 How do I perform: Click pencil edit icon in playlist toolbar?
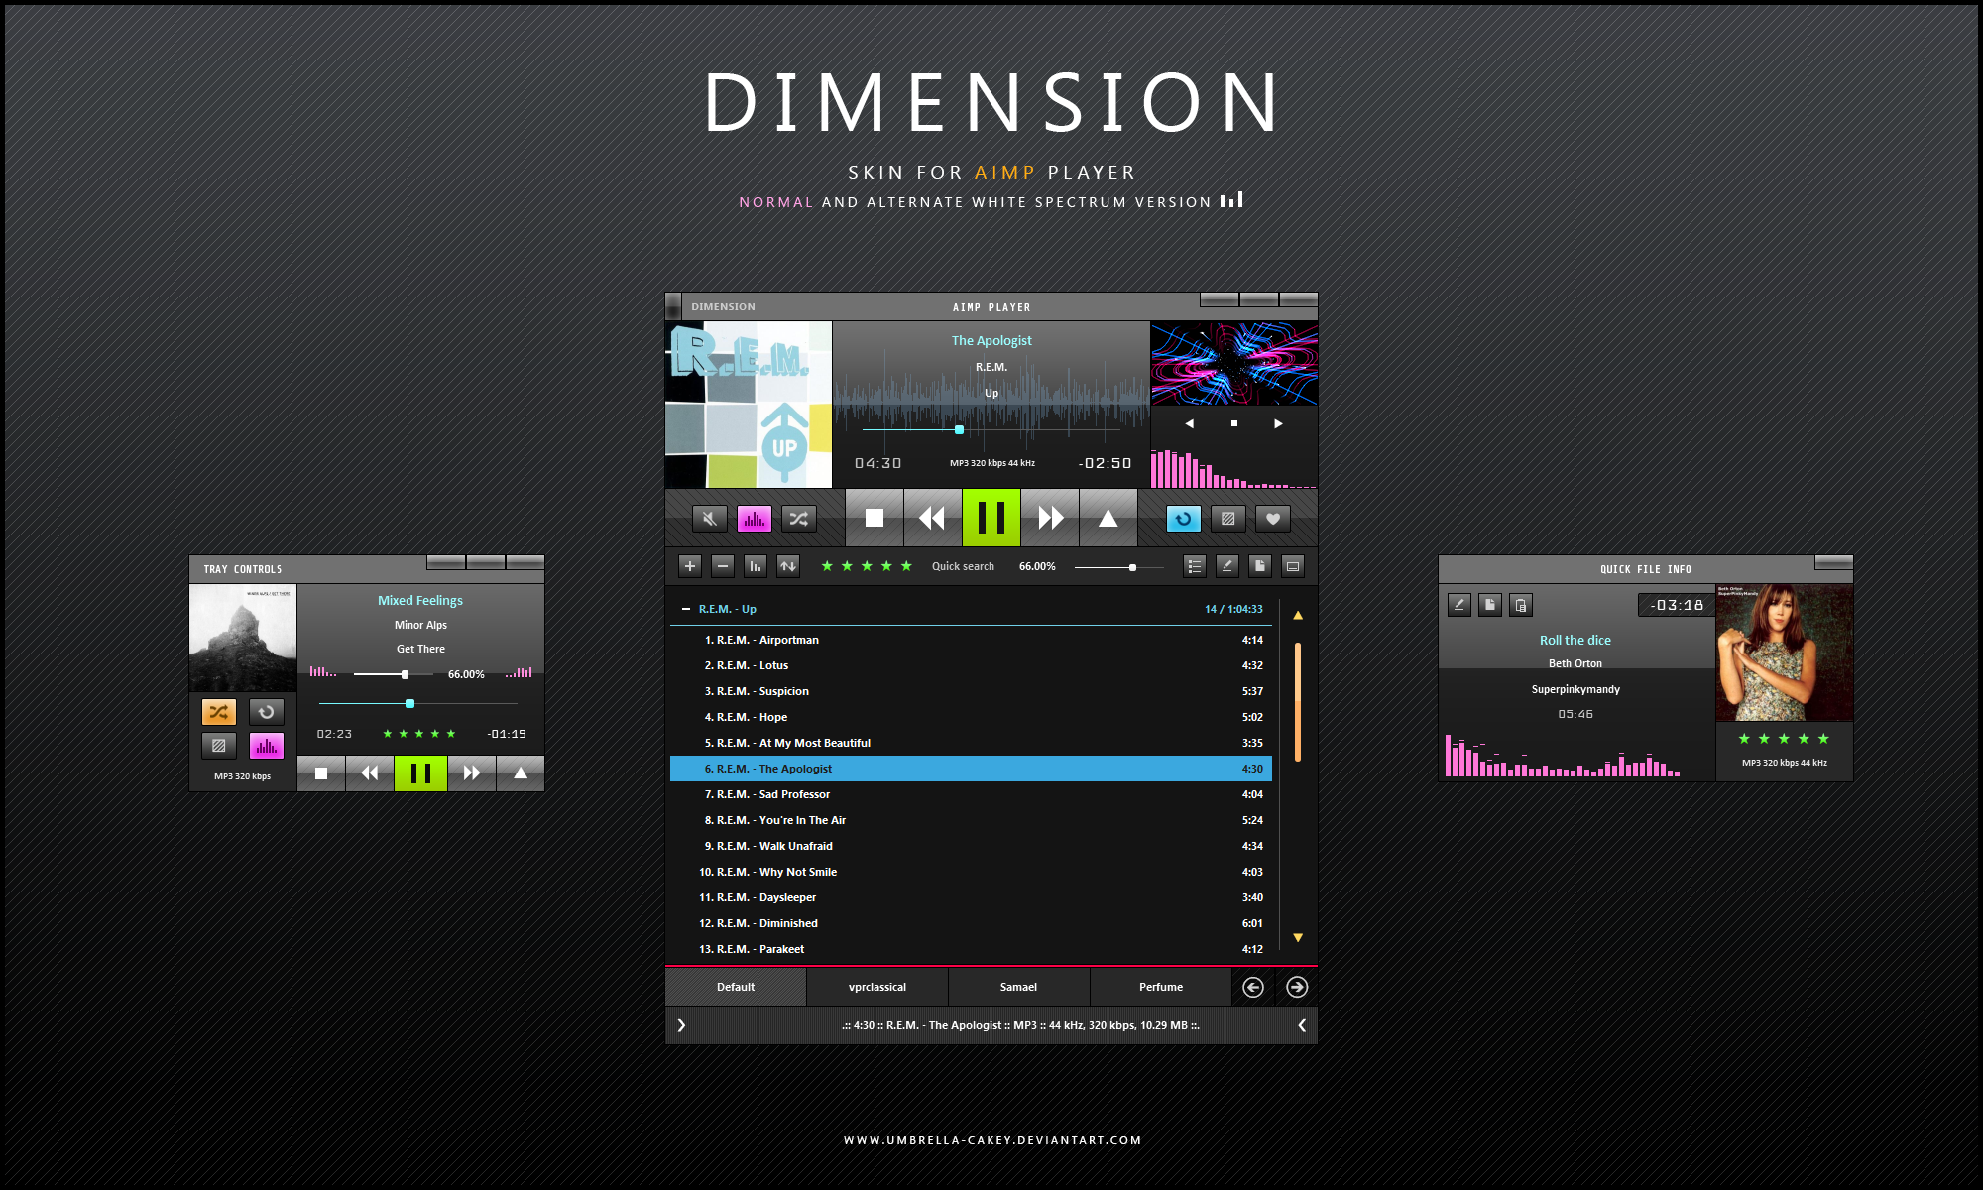coord(1227,566)
